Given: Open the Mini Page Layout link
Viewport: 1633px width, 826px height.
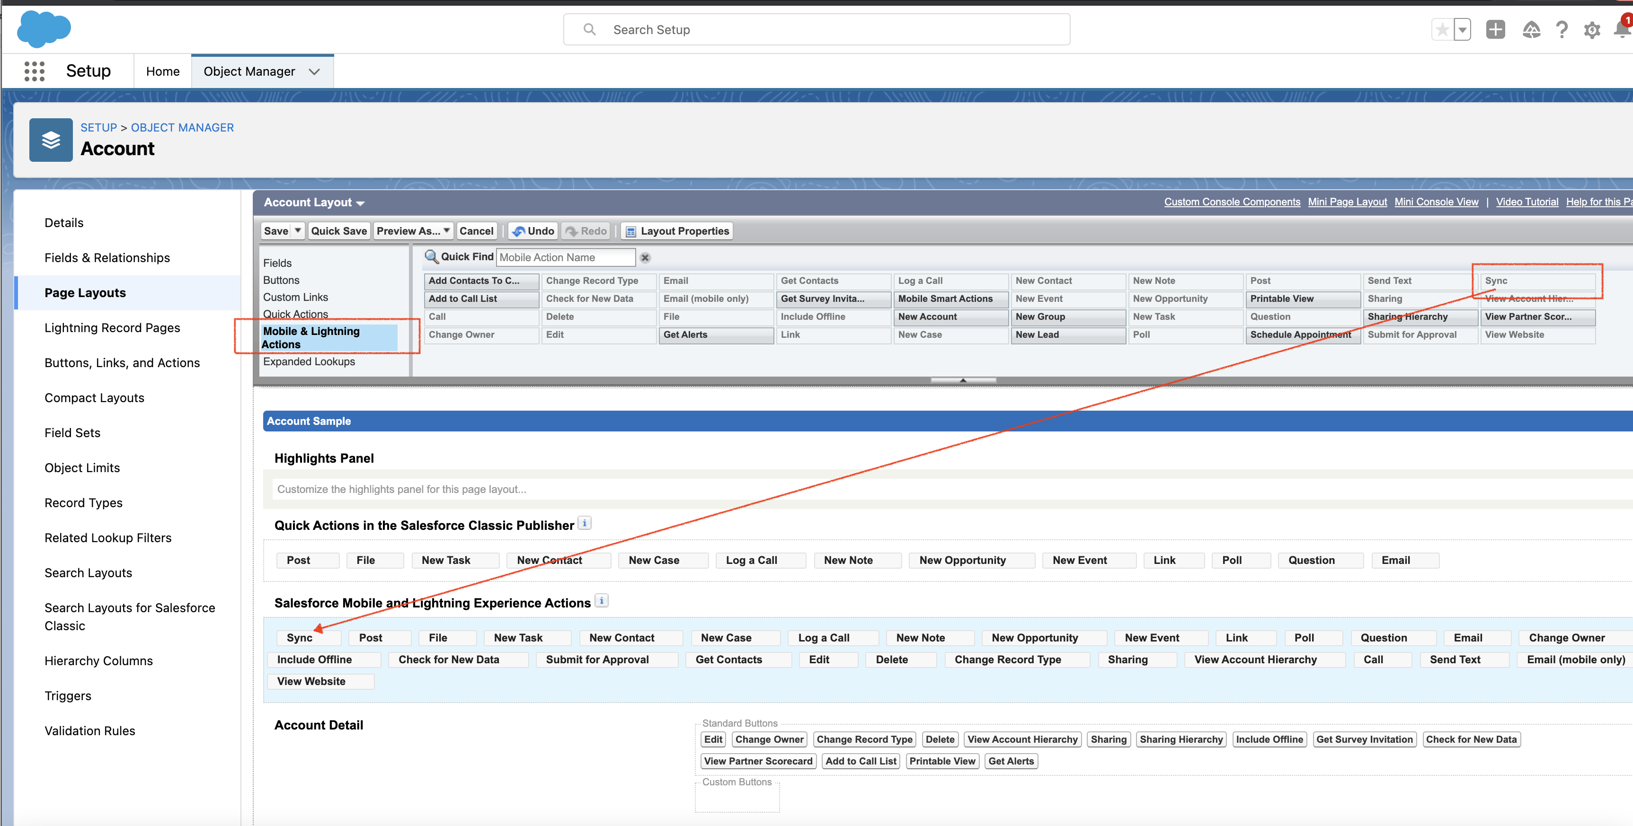Looking at the screenshot, I should click(1347, 202).
